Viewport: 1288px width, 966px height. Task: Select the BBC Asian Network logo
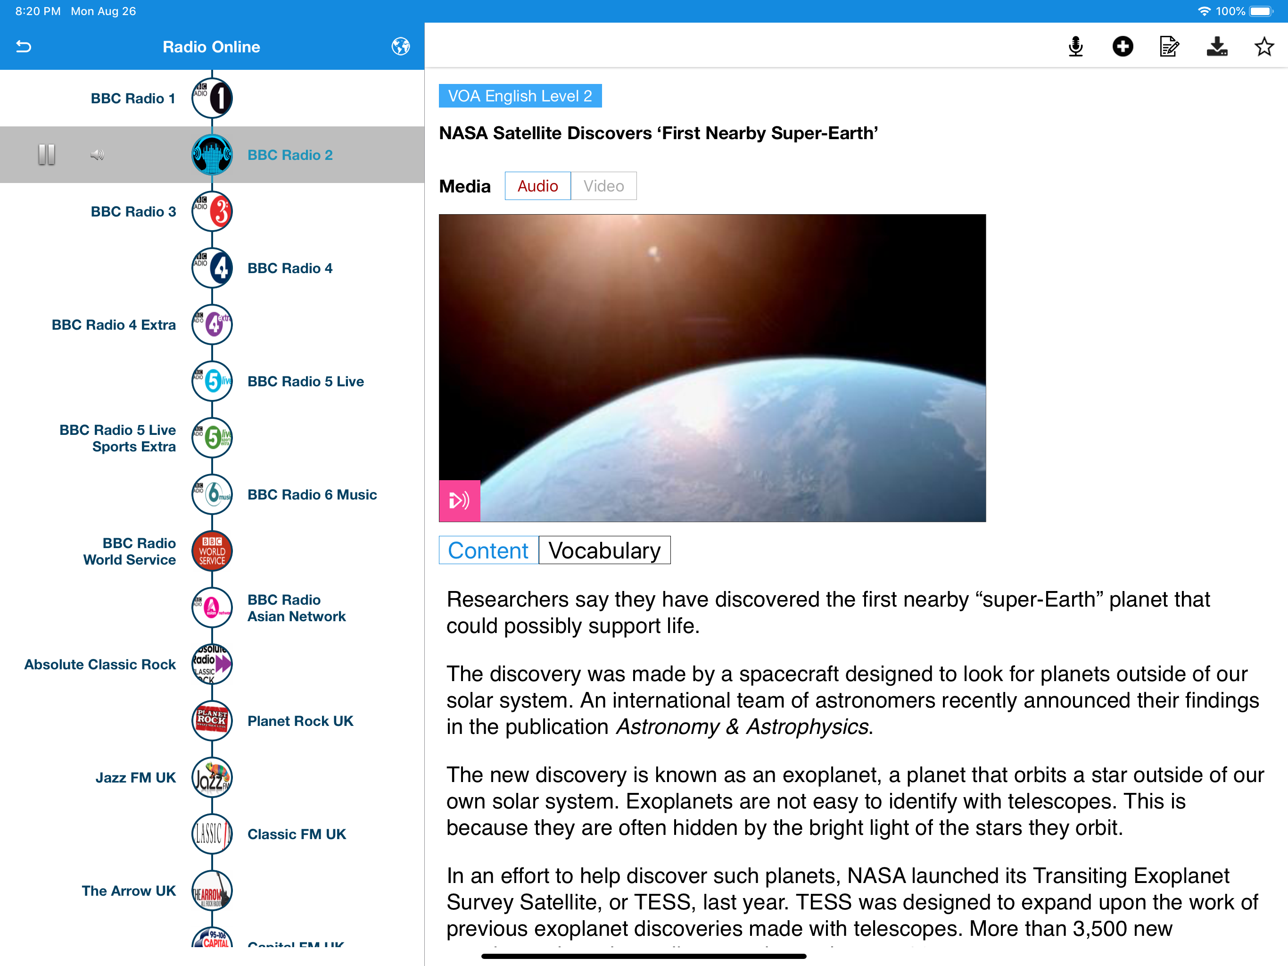tap(212, 608)
